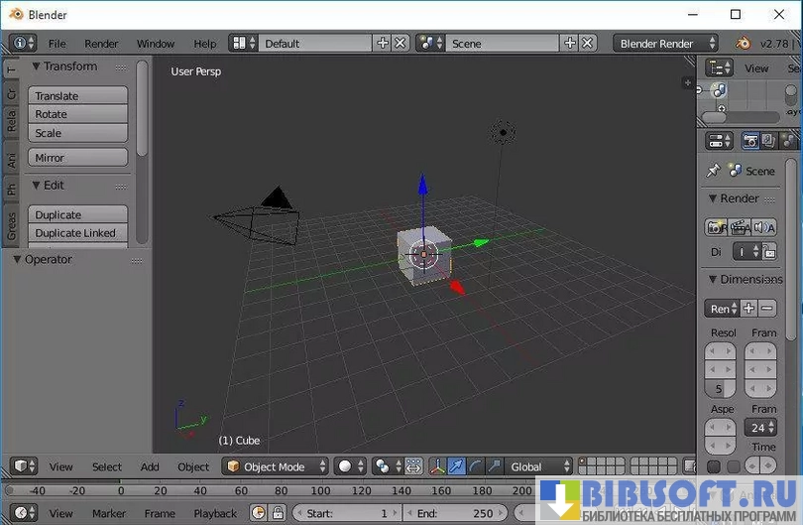Screen dimensions: 803x525
Task: Open the File menu
Action: (57, 44)
